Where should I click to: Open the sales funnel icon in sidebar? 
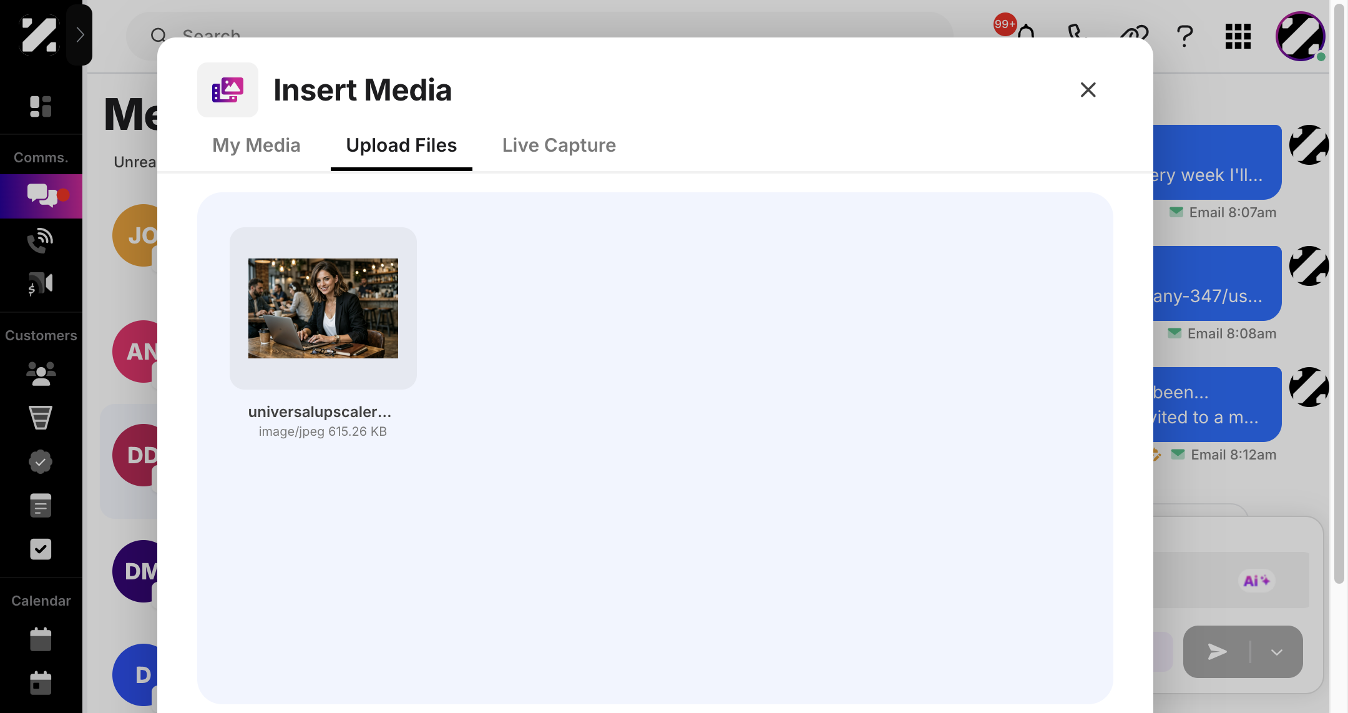(x=41, y=418)
